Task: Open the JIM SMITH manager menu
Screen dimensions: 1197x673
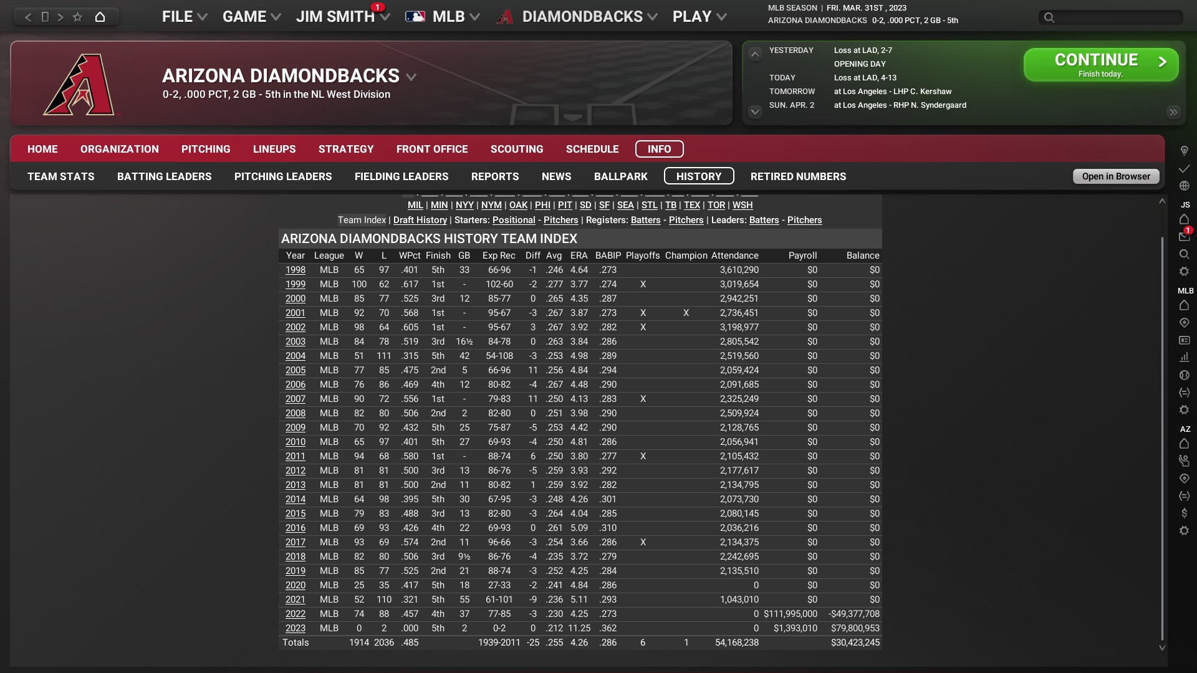Action: [x=343, y=17]
